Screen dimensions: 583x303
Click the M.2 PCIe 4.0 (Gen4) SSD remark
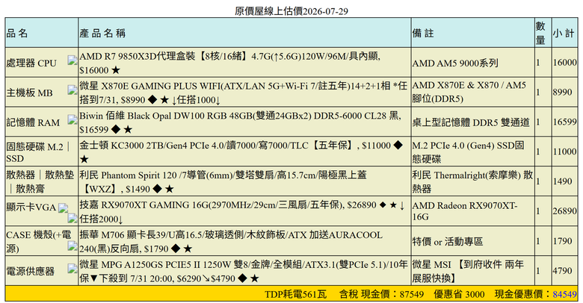(468, 152)
